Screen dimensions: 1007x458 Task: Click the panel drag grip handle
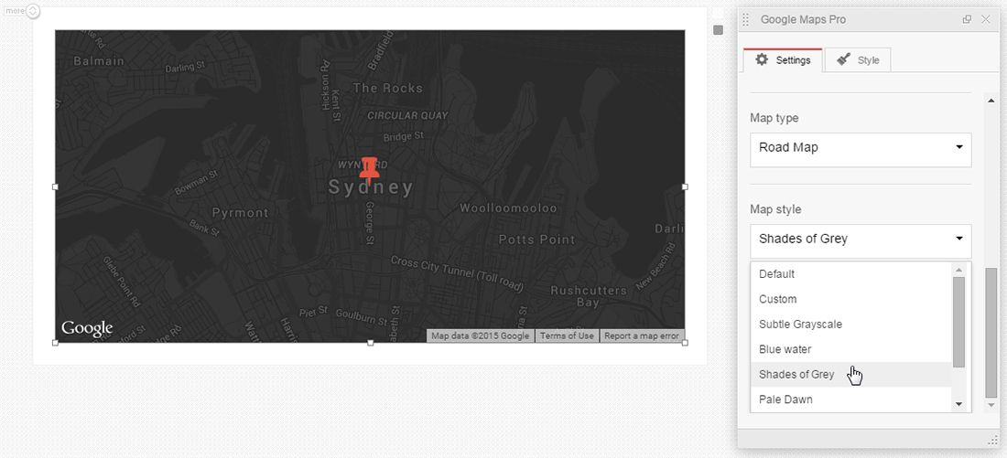pos(745,20)
